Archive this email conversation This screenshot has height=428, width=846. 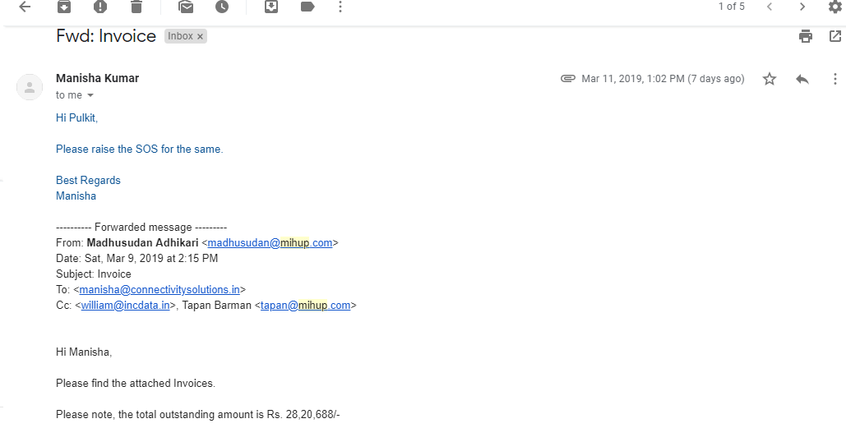point(64,7)
